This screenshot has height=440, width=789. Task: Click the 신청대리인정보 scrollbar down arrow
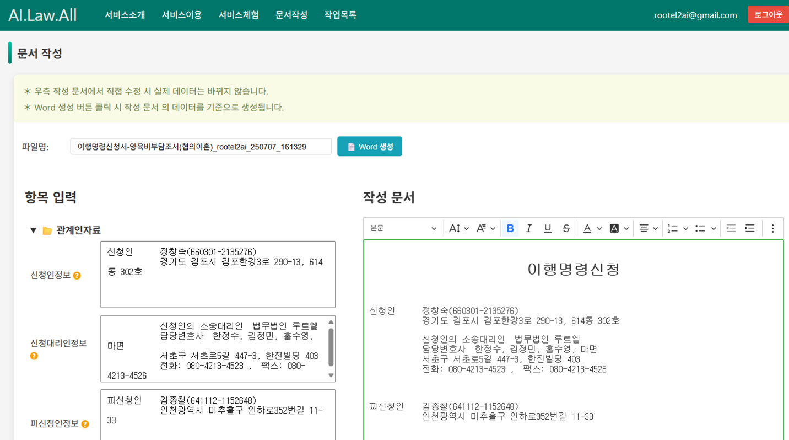[x=331, y=376]
